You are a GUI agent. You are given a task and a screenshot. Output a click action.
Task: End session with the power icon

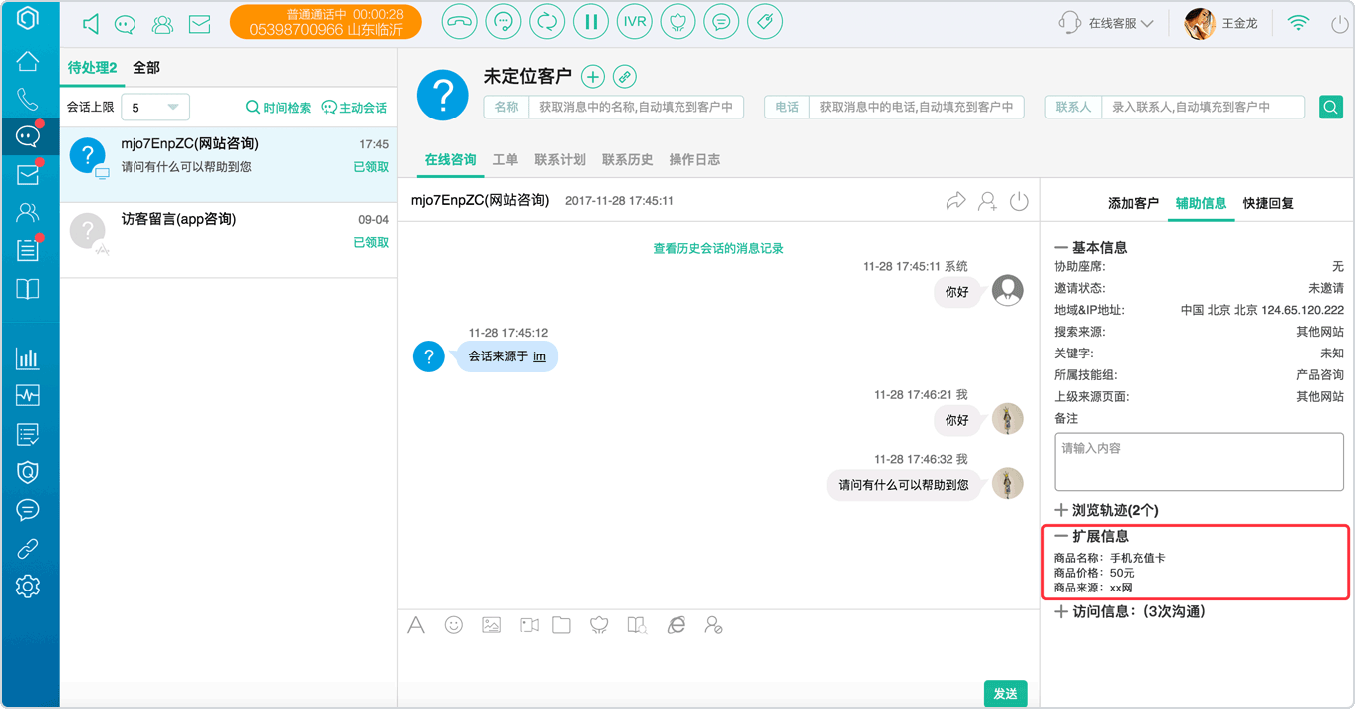coord(1019,202)
